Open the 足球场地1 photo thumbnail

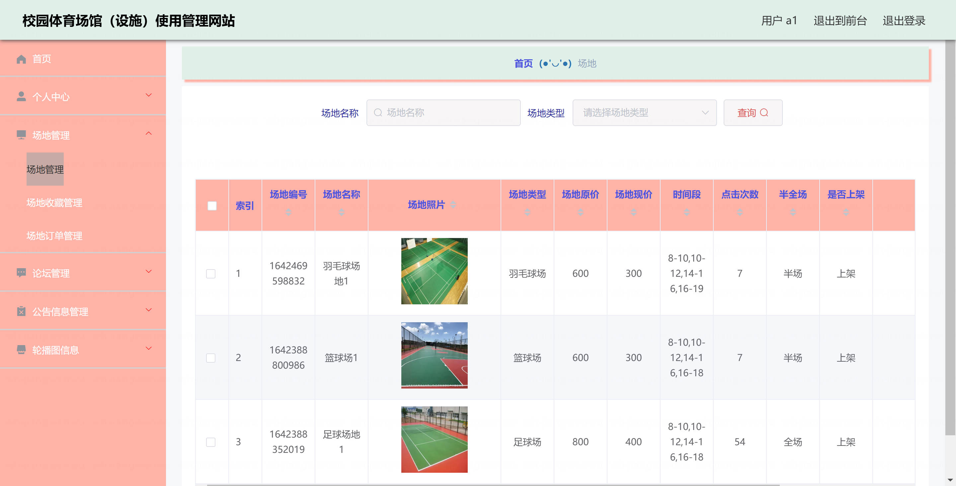[x=434, y=439]
